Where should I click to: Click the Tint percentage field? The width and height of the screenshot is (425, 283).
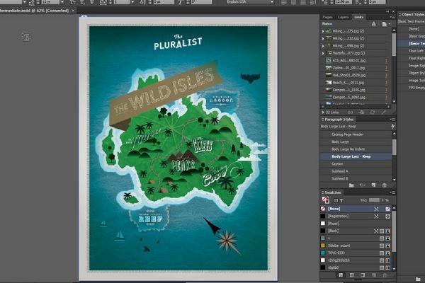(374, 200)
